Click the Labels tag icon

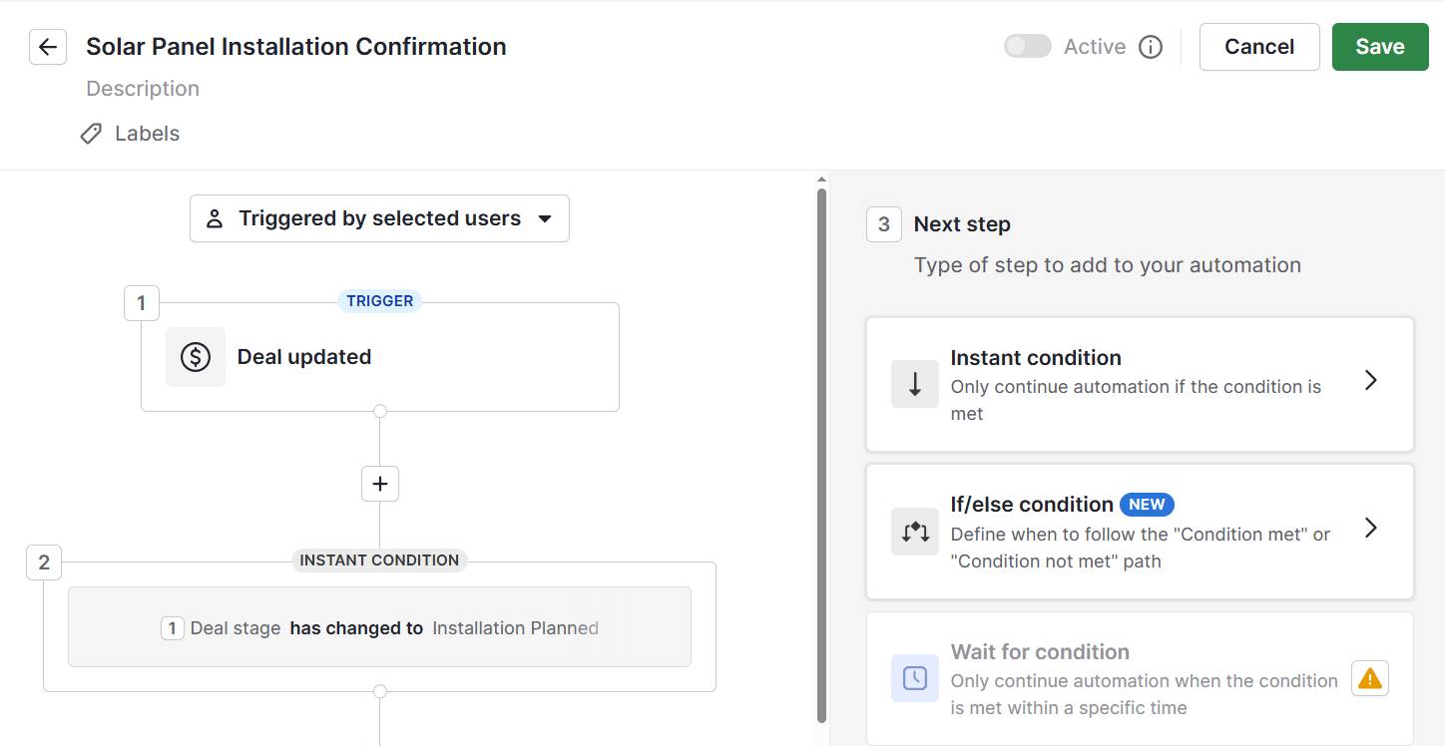pos(91,133)
